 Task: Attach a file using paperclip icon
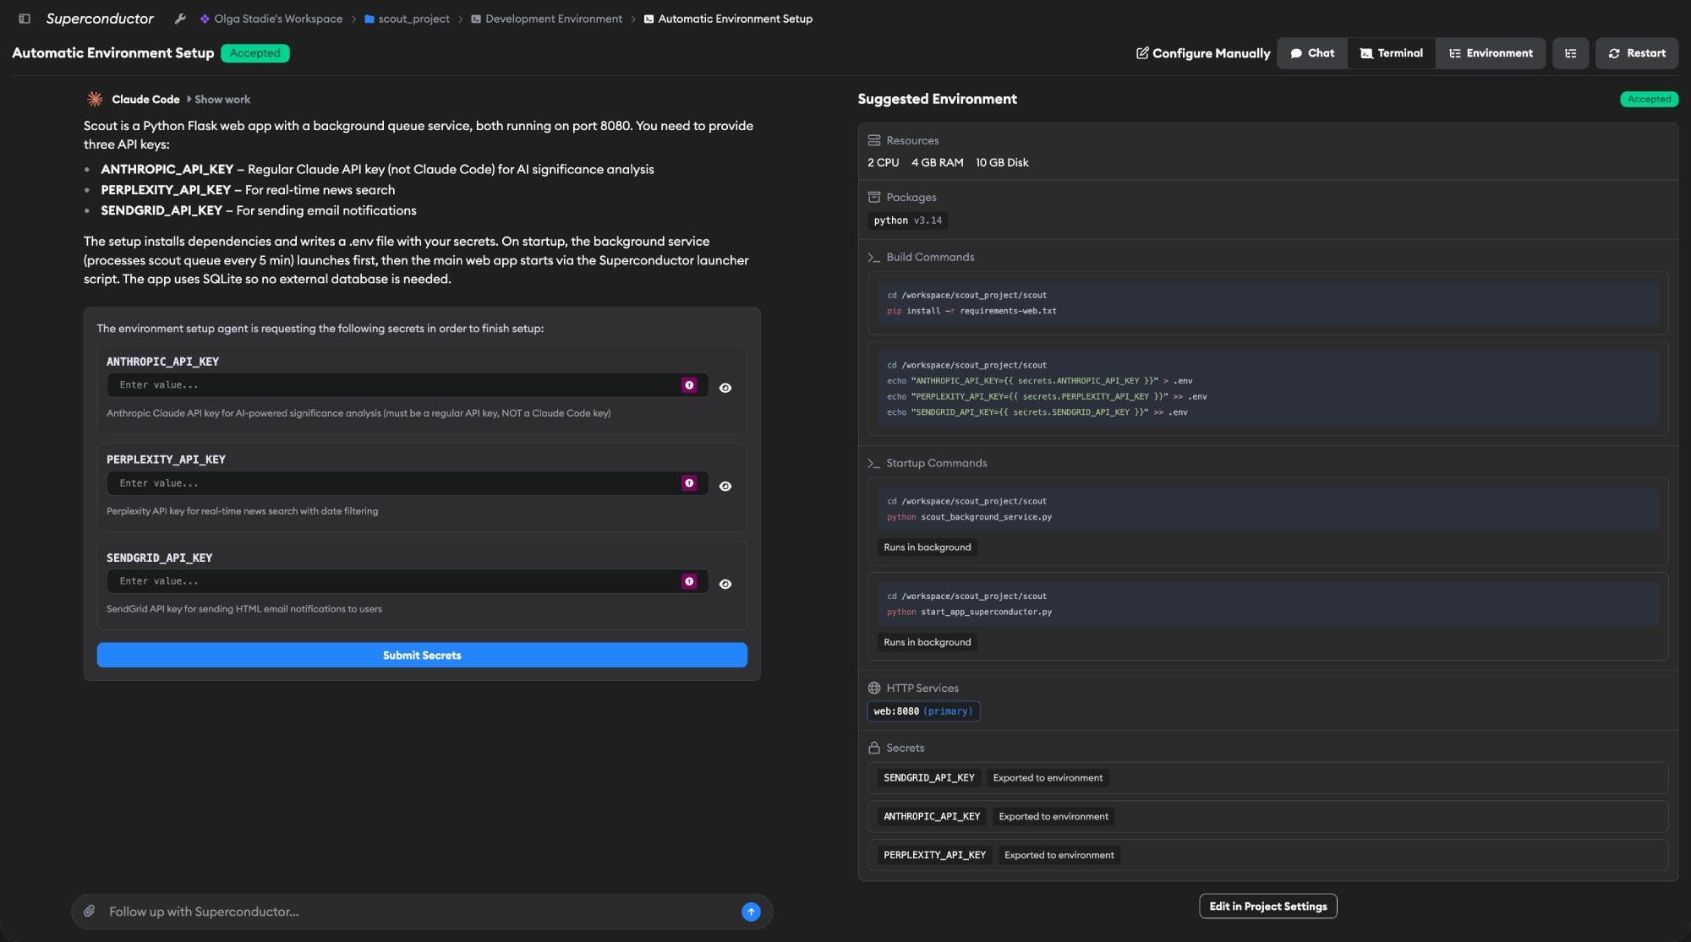coord(90,911)
